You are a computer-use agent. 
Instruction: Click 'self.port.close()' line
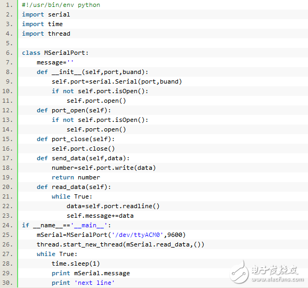[83, 149]
